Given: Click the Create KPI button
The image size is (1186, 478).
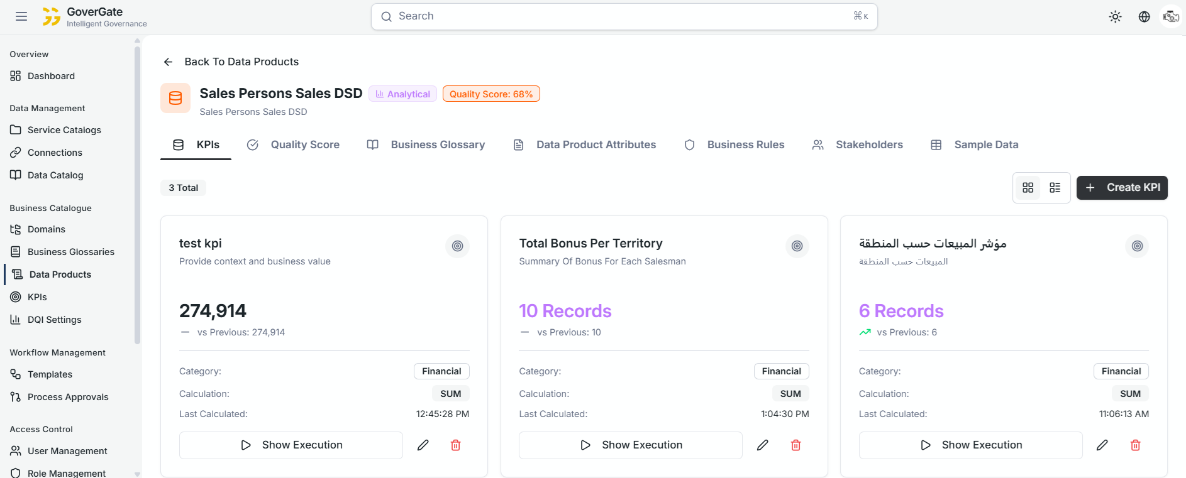Looking at the screenshot, I should (x=1121, y=188).
